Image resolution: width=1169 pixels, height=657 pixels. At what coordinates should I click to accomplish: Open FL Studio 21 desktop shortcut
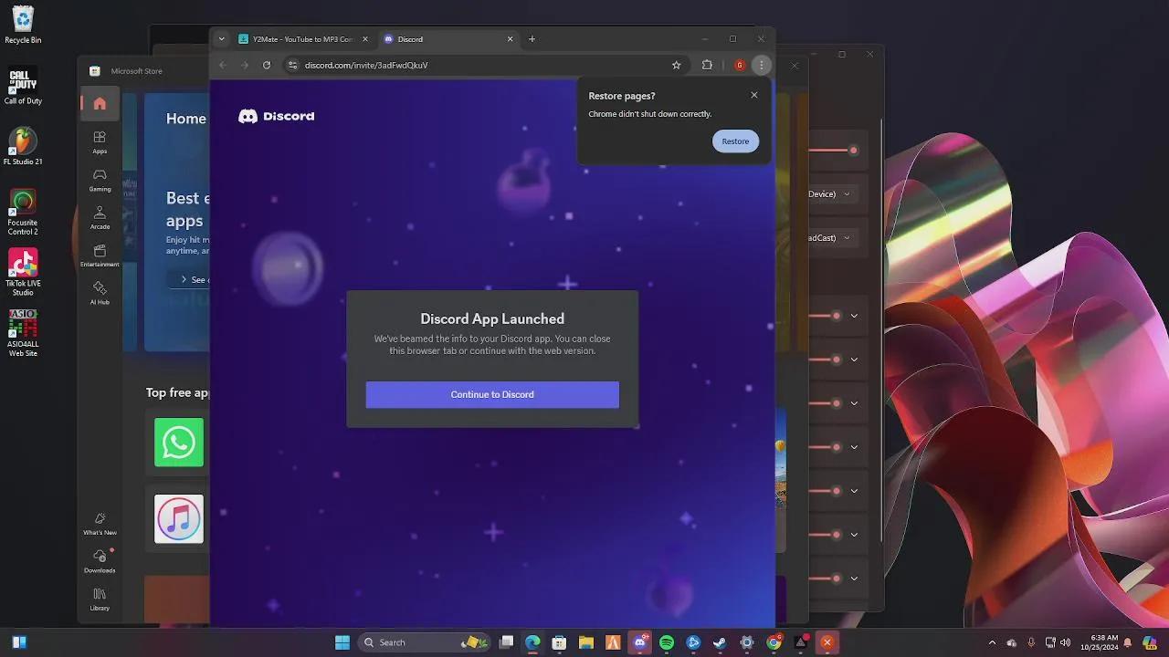coord(23,146)
